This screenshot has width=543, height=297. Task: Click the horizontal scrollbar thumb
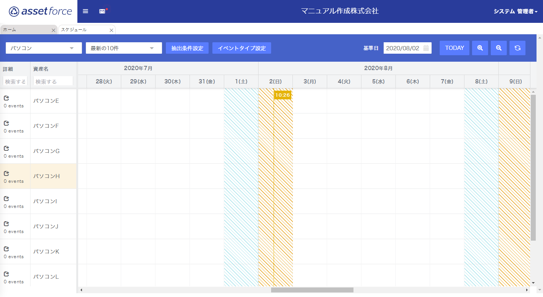pyautogui.click(x=312, y=290)
